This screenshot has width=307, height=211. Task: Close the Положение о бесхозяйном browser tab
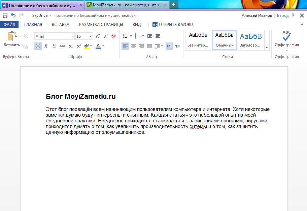pos(81,5)
